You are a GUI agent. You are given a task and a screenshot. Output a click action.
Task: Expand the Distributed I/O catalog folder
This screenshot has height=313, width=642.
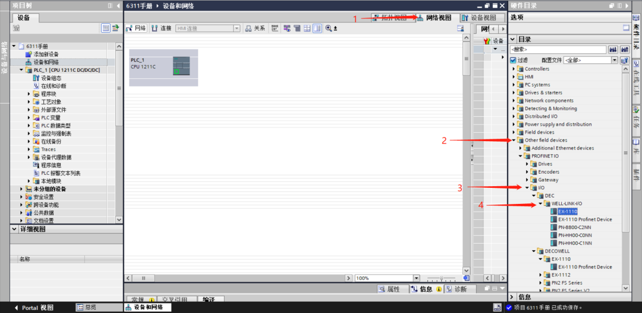514,116
